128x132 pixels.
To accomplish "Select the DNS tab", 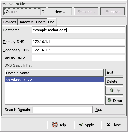I will 52,22.
